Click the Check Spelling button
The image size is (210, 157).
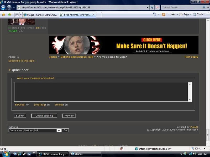[44, 116]
